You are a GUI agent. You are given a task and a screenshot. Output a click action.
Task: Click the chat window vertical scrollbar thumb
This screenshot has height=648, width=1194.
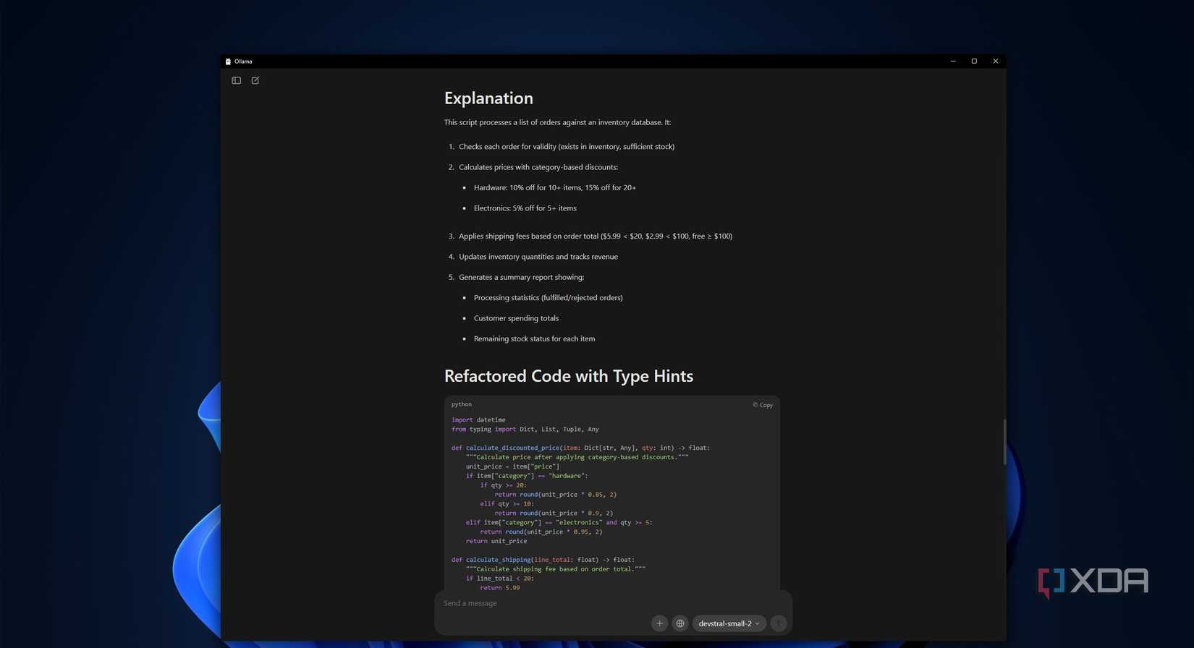1004,441
